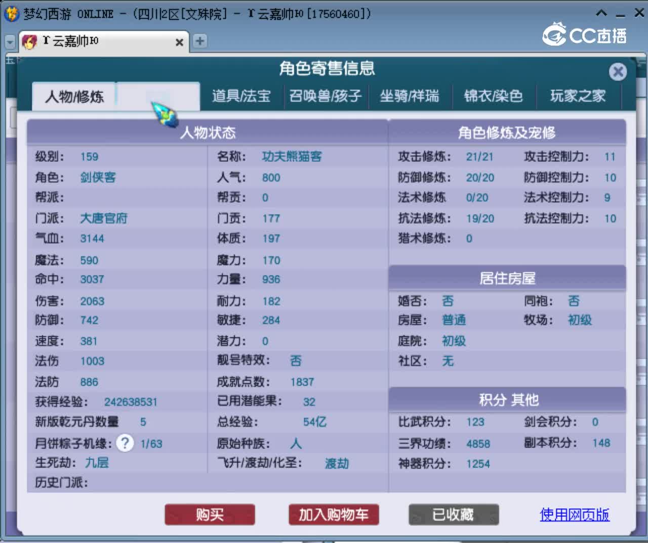Click the avatar icon on the 云嘉帅 tab
Viewport: 648px width, 543px height.
pyautogui.click(x=30, y=42)
